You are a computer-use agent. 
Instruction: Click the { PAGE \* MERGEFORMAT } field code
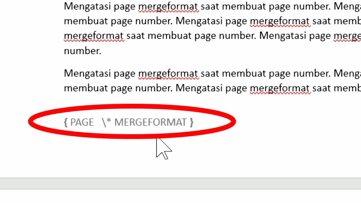(x=129, y=122)
